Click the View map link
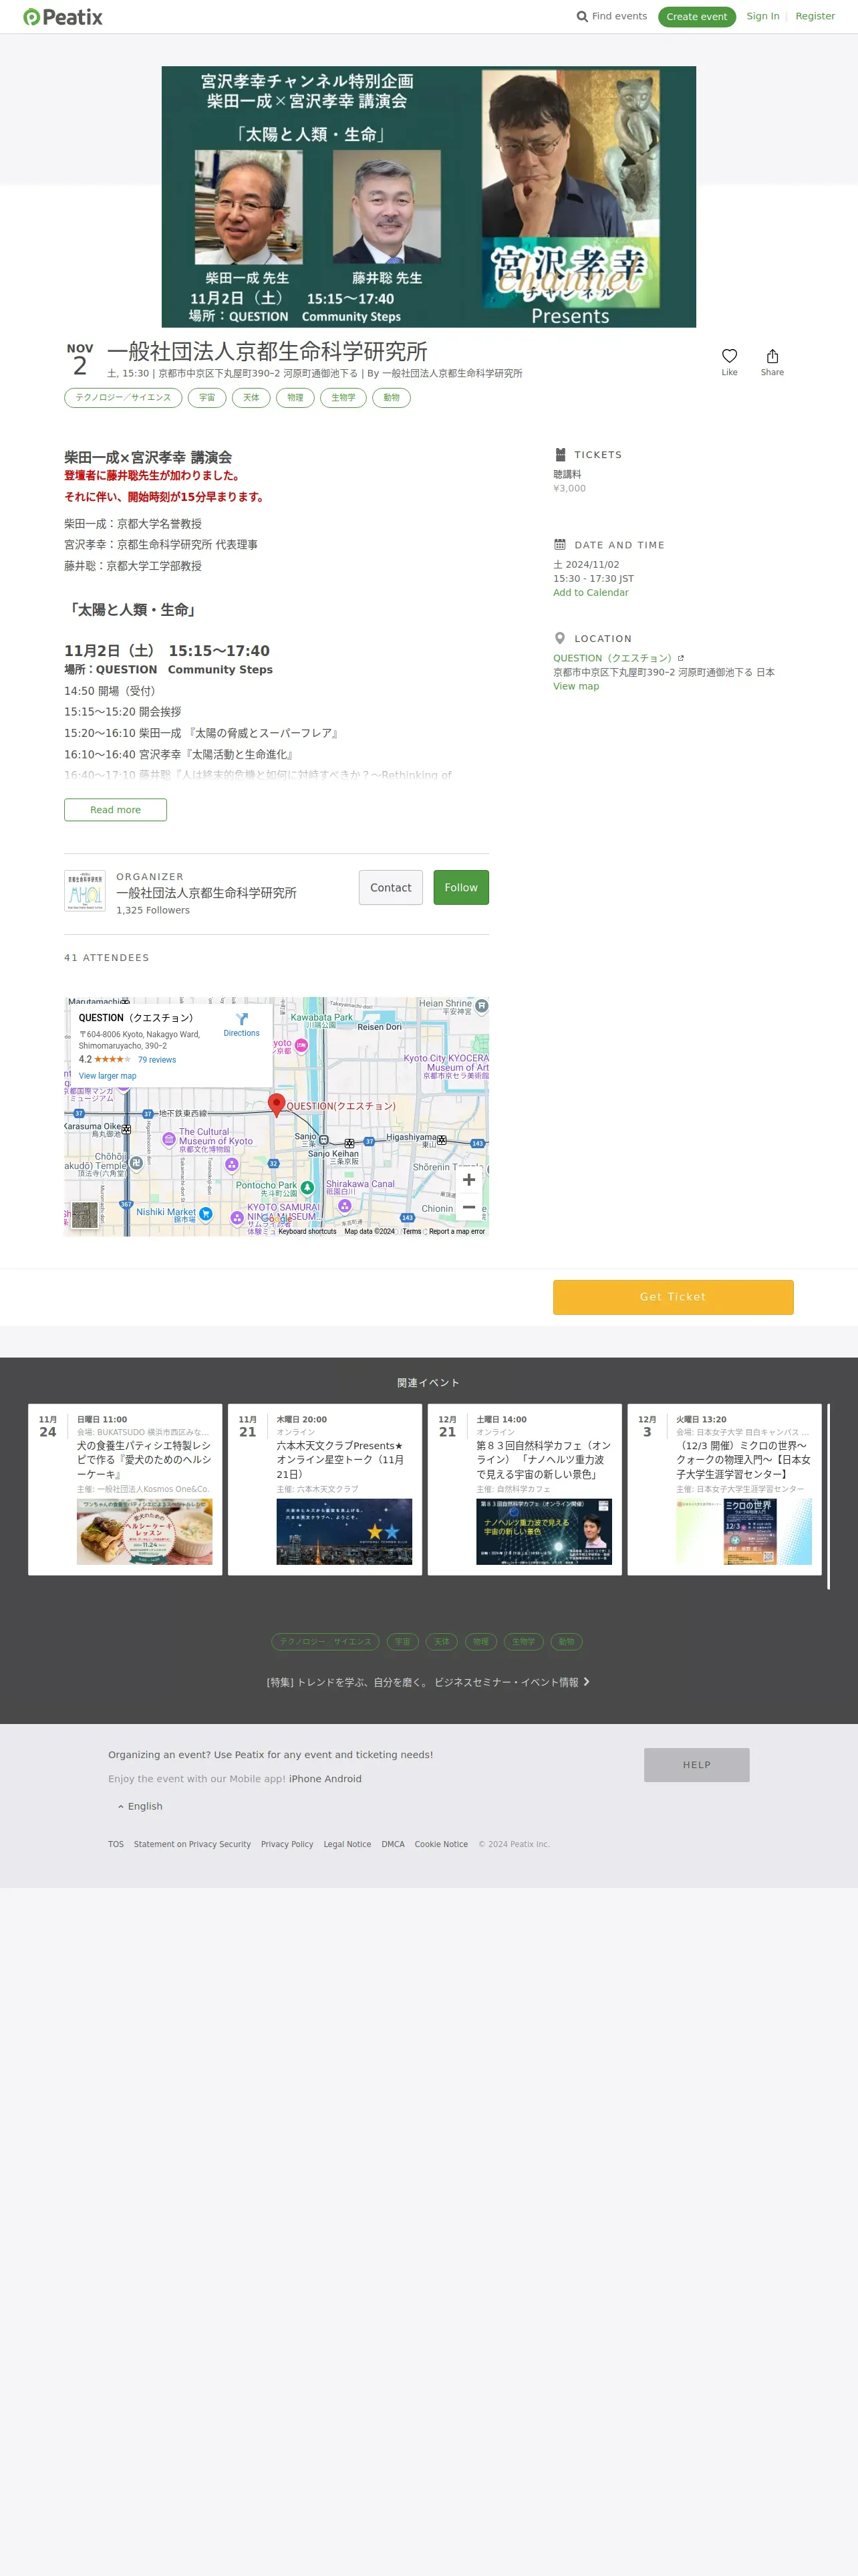Screen dimensions: 858x2576 576,686
